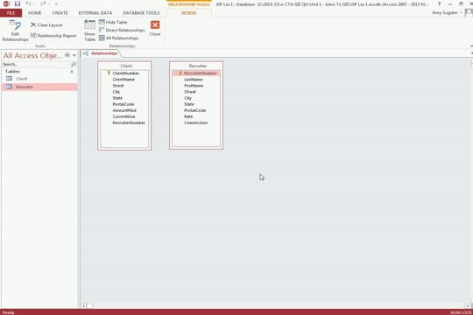Switch to the Create ribbon tab
This screenshot has height=315, width=473.
pyautogui.click(x=60, y=13)
